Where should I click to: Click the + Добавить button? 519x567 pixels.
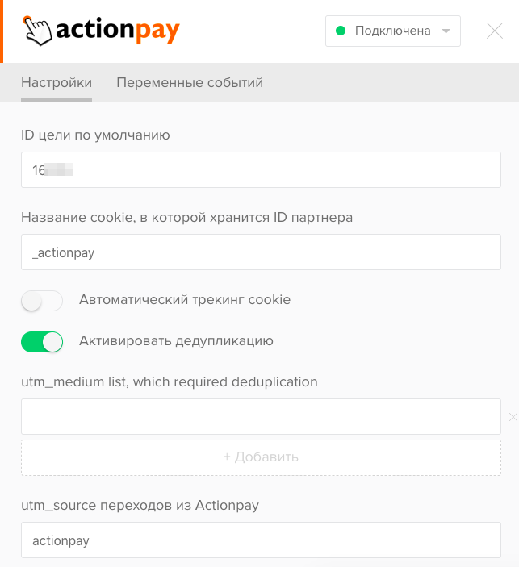point(261,457)
